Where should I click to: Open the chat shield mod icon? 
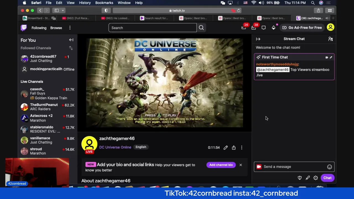click(x=300, y=178)
